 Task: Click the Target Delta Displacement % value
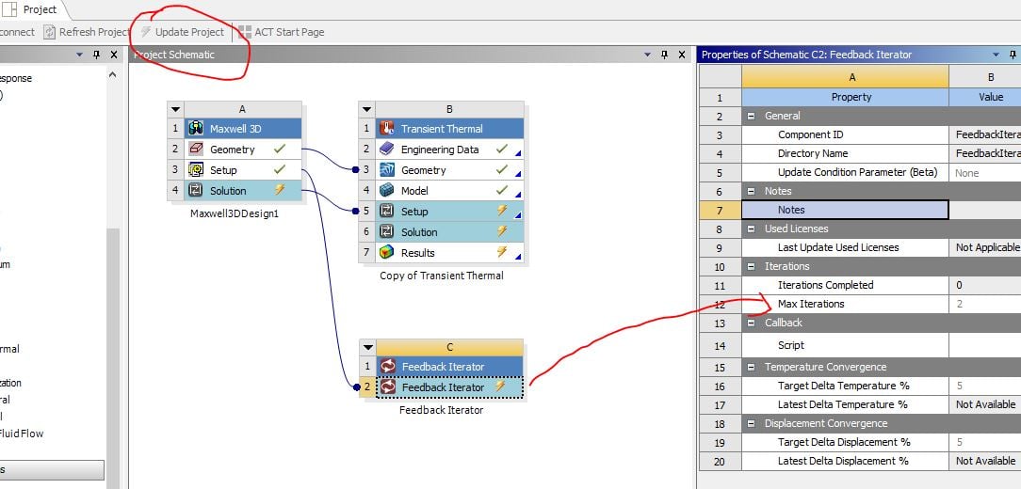pos(984,442)
